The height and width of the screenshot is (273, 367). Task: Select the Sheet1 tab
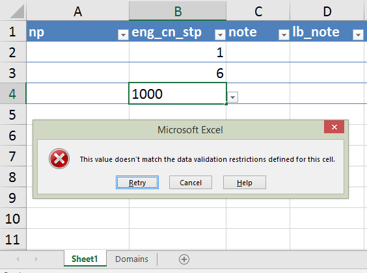(85, 259)
